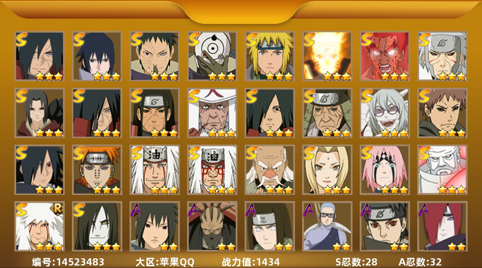Click the 大区:苹果QQ server label
482x268 pixels.
tap(165, 262)
